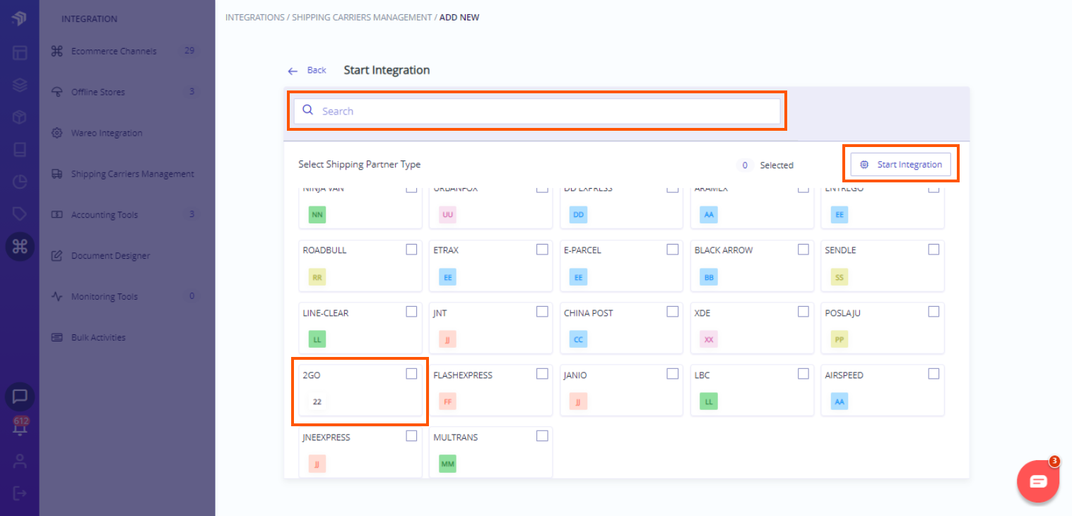Click the SS badge on Sendle card
The height and width of the screenshot is (516, 1072).
pyautogui.click(x=840, y=277)
